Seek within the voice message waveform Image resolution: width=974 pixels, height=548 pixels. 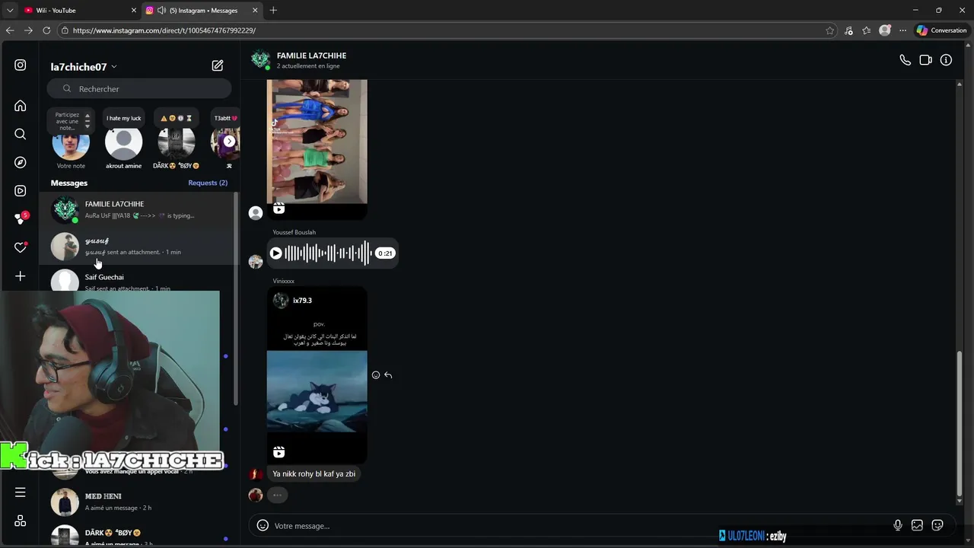pyautogui.click(x=328, y=253)
